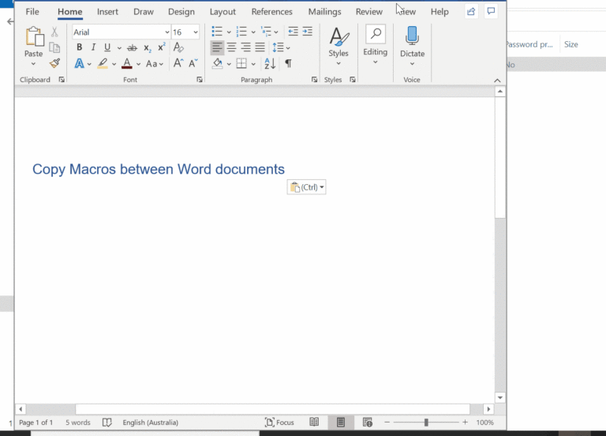Toggle Justify paragraph alignment

click(260, 47)
